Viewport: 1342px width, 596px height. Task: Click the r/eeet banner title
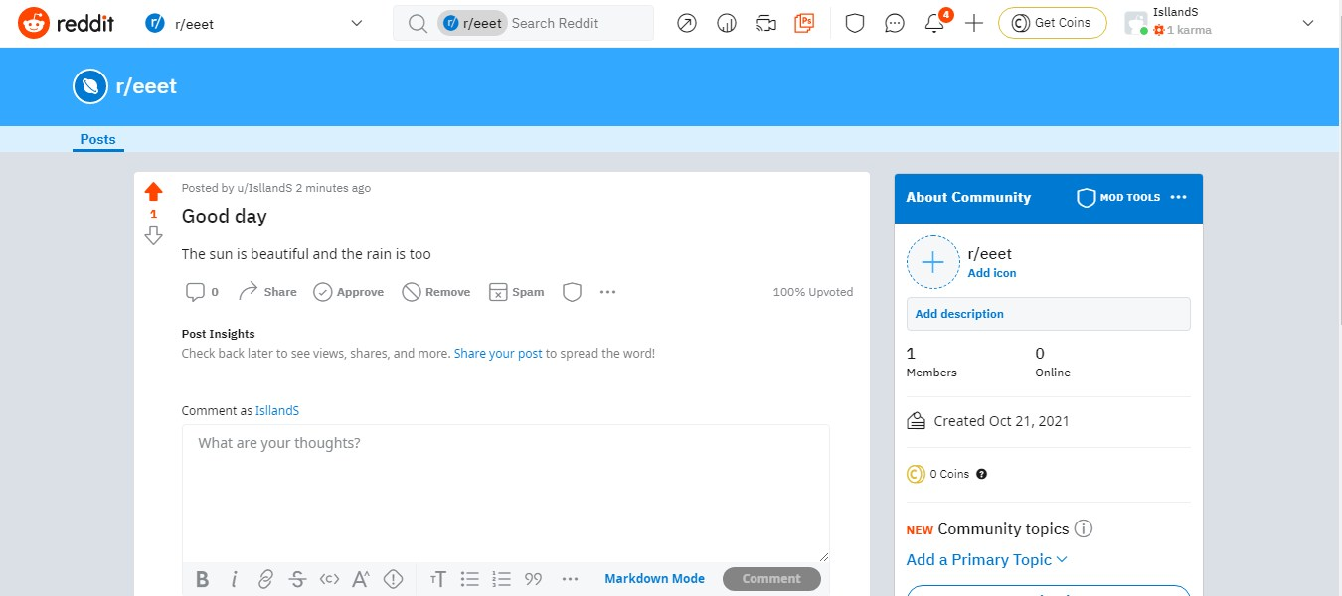point(146,86)
